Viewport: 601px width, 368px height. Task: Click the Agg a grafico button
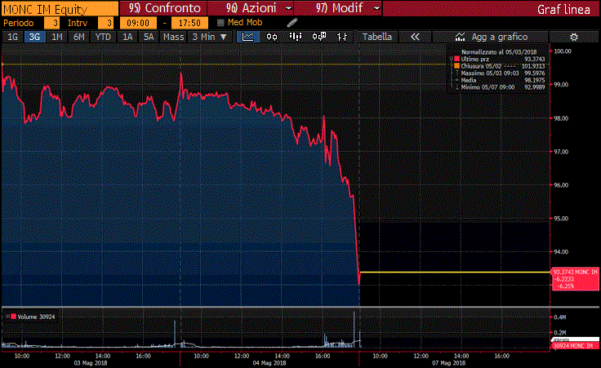491,37
